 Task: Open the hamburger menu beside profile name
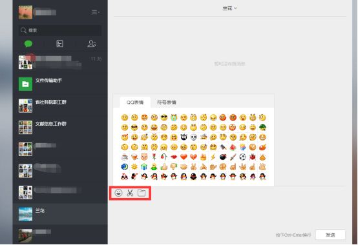[x=96, y=12]
